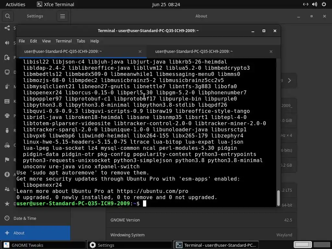Open the View menu in Terminal

(46, 41)
